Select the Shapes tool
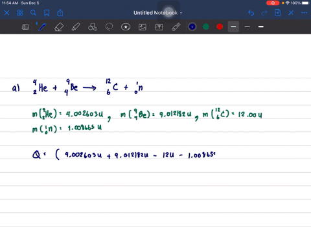 coord(93,27)
